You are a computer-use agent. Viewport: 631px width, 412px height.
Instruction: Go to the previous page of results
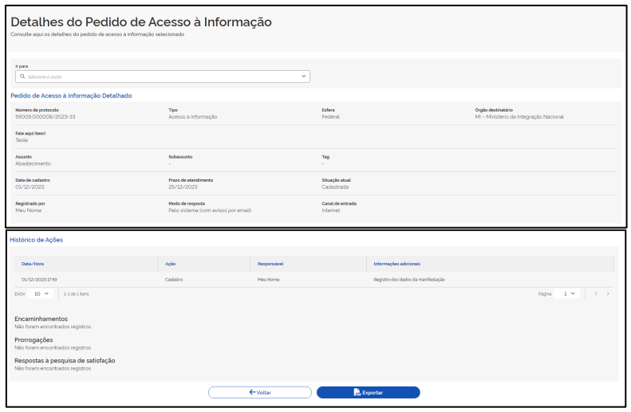coord(595,294)
